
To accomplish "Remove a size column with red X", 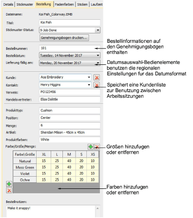I will click(x=97, y=147).
